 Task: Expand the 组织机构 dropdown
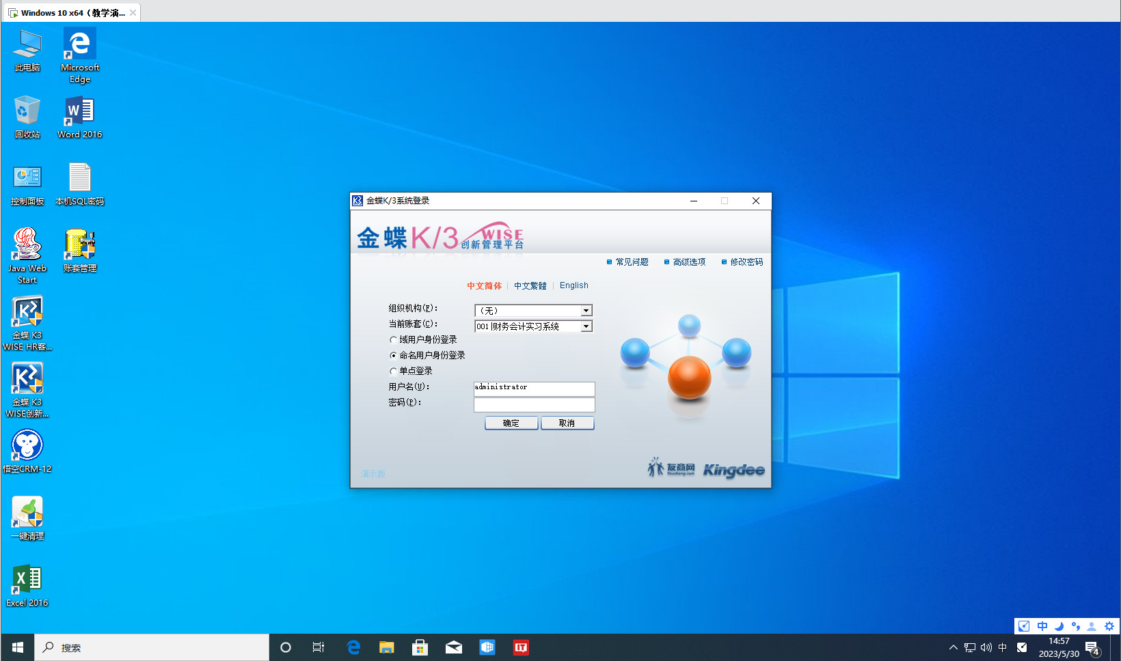pos(586,311)
